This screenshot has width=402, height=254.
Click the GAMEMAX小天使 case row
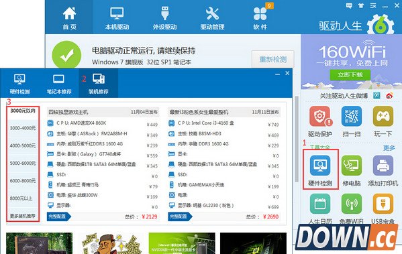[223, 185]
